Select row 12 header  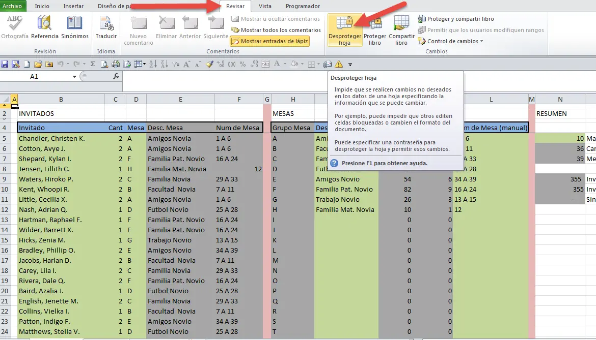click(x=5, y=209)
